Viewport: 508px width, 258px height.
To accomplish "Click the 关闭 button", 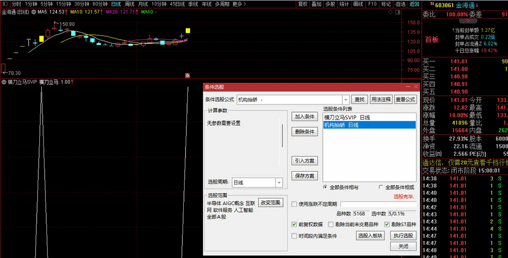I will click(x=403, y=246).
